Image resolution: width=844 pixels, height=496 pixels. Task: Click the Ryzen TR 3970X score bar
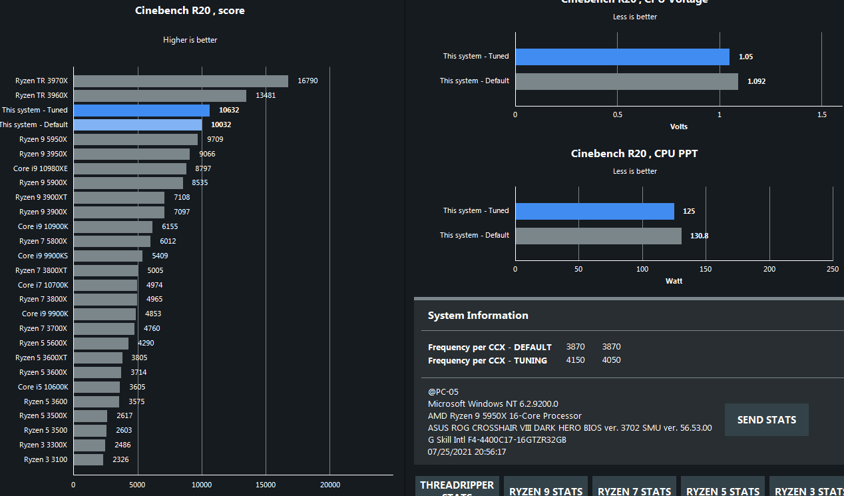point(180,81)
